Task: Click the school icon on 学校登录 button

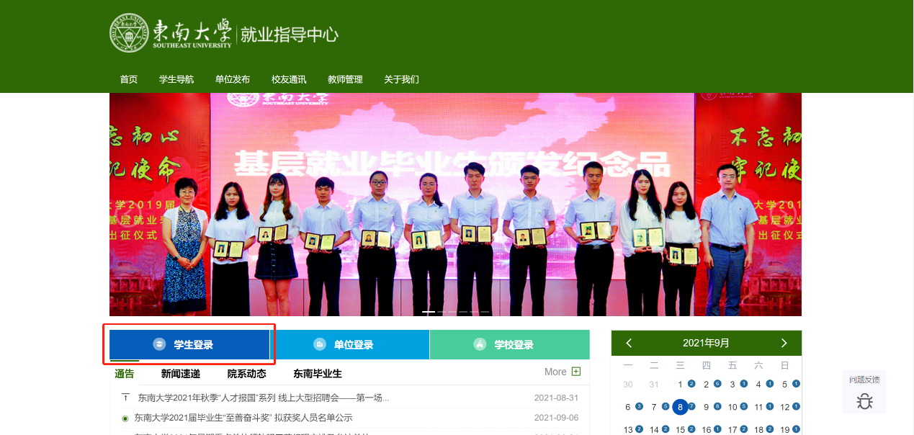Action: pyautogui.click(x=480, y=344)
